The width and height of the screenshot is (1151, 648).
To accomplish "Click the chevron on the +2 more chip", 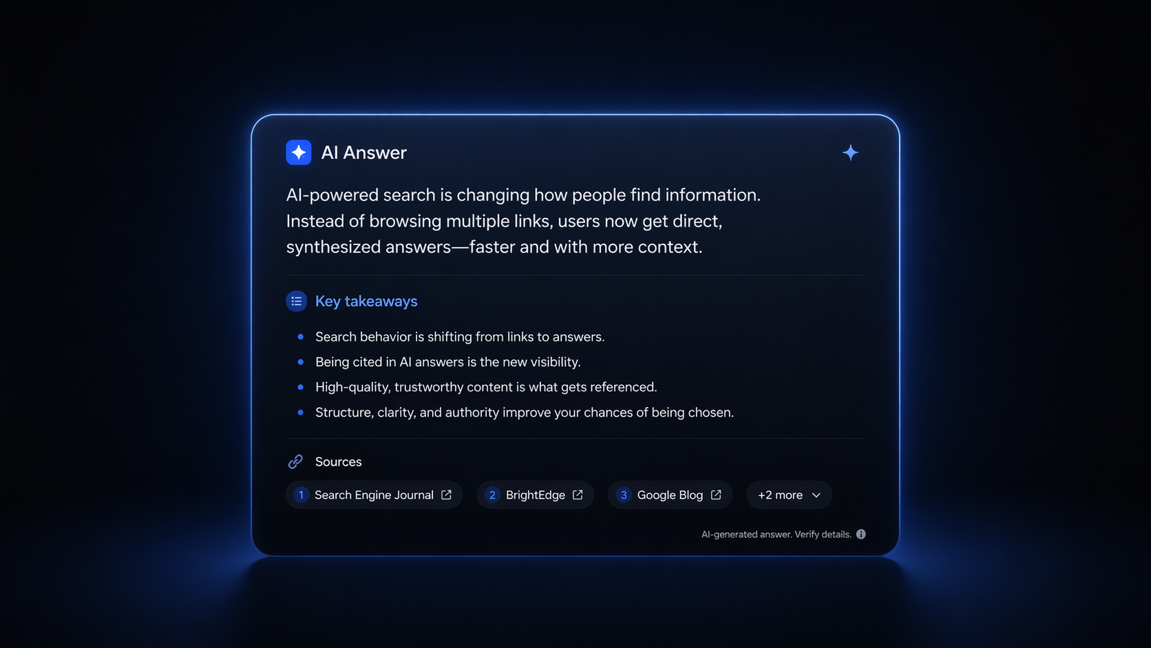I will click(816, 494).
